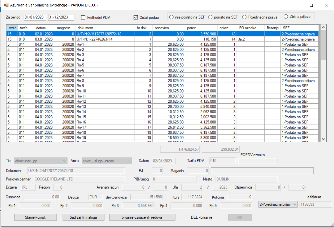Open Sadrzaj fin.naloga
Screen dimensions: 334x228
pos(83,217)
